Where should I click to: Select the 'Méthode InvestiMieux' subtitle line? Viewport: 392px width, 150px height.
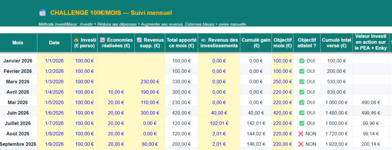pos(143,24)
